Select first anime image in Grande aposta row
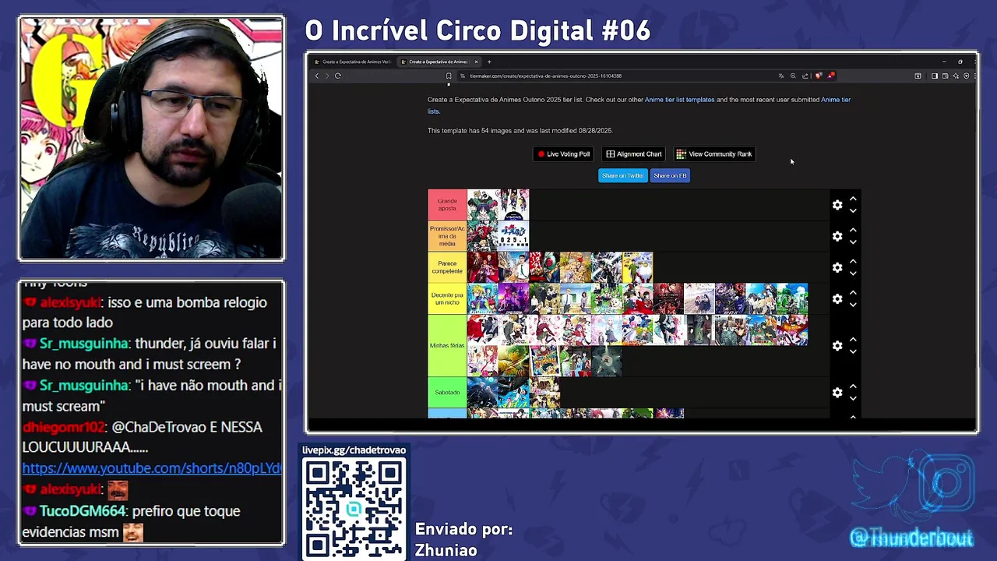 482,205
